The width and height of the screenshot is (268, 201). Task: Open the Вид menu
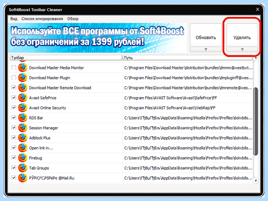(x=14, y=19)
